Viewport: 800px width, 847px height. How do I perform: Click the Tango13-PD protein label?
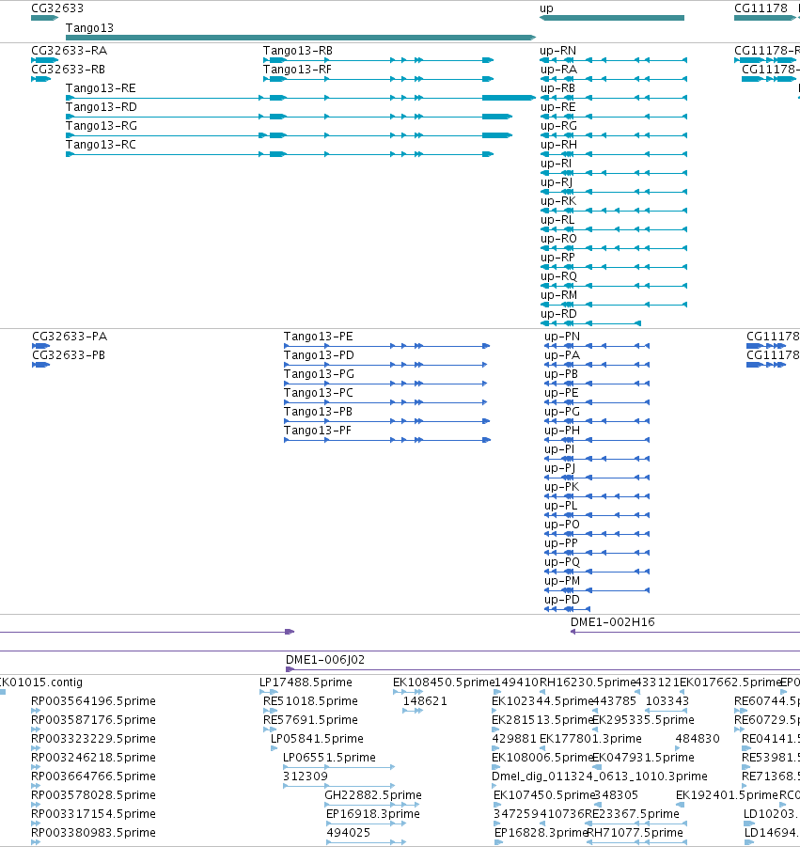[319, 355]
